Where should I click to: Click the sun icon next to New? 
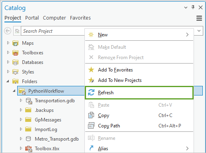click(91, 35)
